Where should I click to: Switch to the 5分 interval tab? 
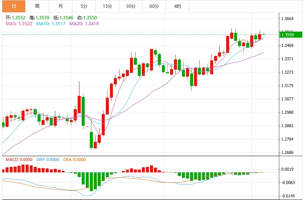[x=84, y=6]
